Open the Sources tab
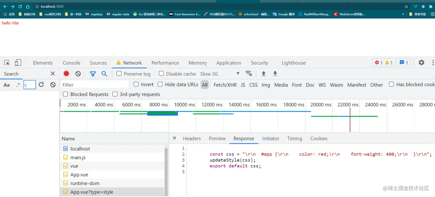The image size is (435, 197). [98, 63]
